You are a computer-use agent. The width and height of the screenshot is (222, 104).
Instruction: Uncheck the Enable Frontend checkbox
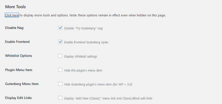(x=60, y=42)
